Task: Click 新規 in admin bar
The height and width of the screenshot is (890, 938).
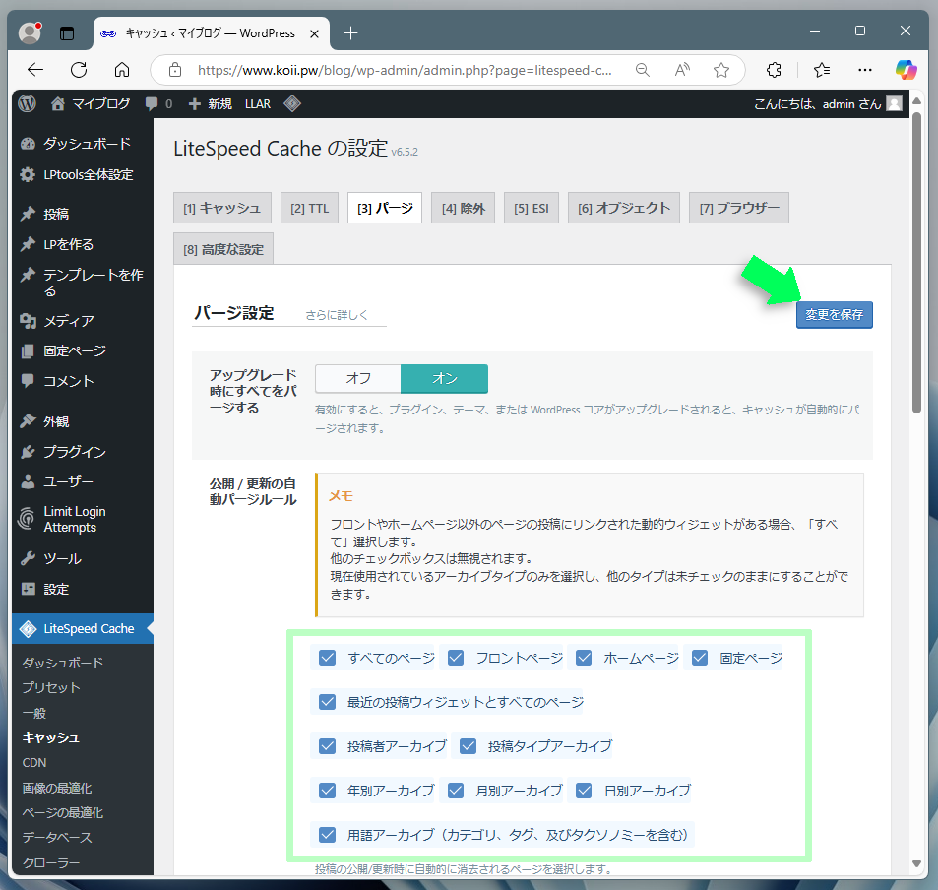Action: (210, 104)
